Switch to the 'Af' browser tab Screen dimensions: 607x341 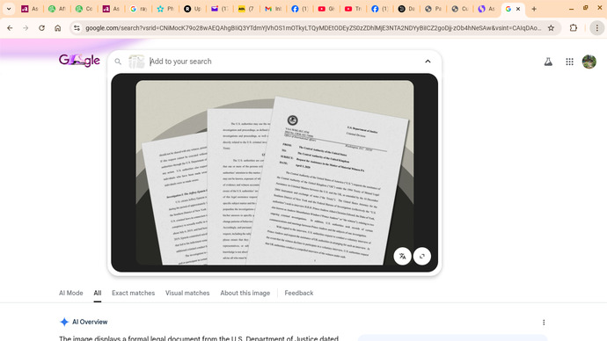point(56,9)
